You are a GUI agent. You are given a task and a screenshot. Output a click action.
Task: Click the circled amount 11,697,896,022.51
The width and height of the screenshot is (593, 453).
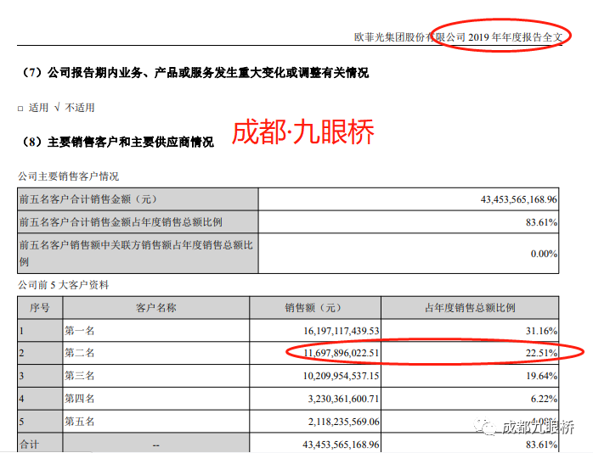[x=342, y=353]
